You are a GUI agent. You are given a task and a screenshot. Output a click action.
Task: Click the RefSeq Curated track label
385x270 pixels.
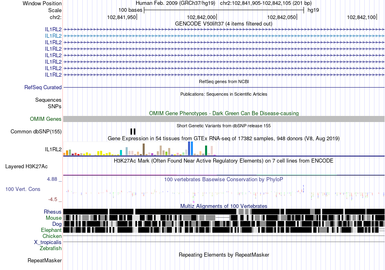pyautogui.click(x=43, y=88)
